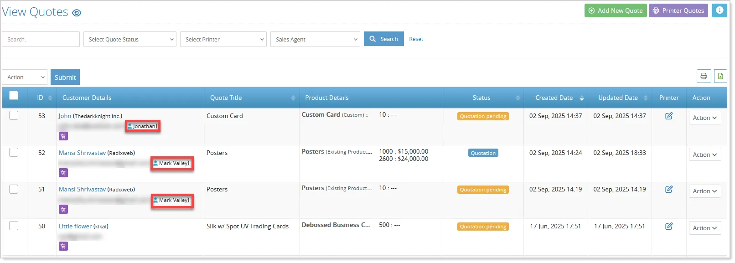Check the checkbox for quote 52
Viewport: 735px width, 263px height.
[x=14, y=152]
